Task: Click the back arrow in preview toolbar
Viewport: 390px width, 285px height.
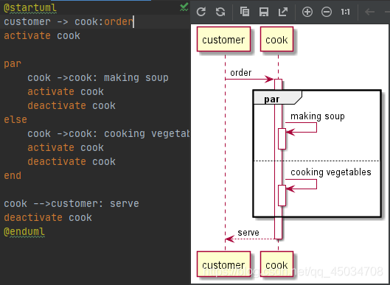Action: [x=369, y=12]
